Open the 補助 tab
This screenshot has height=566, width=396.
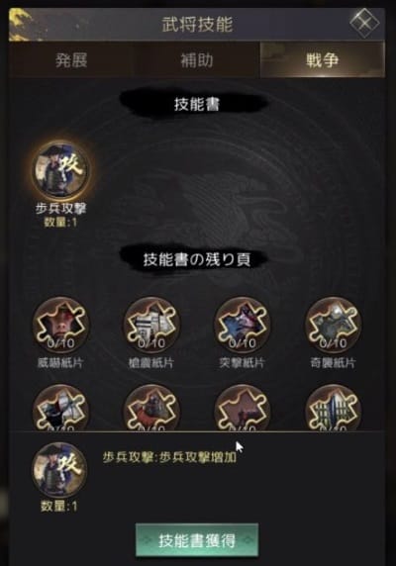[x=197, y=60]
